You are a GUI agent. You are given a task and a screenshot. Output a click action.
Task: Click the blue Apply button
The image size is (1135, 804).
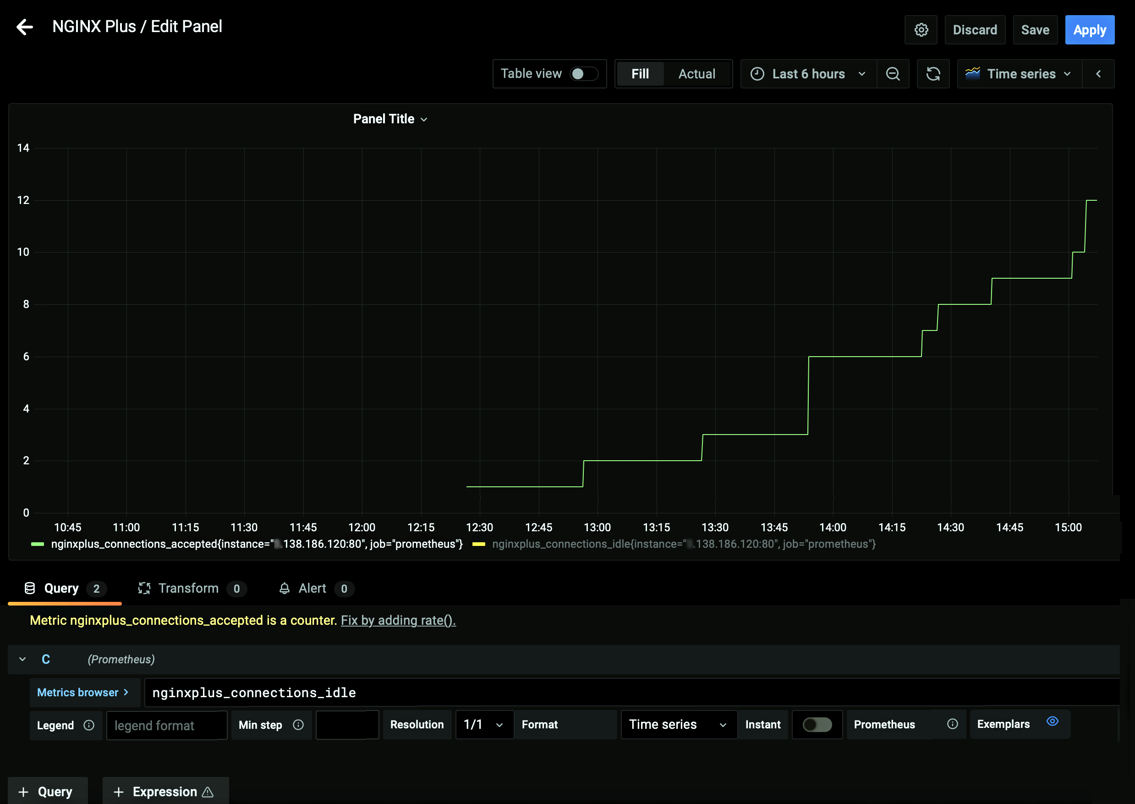pos(1089,30)
